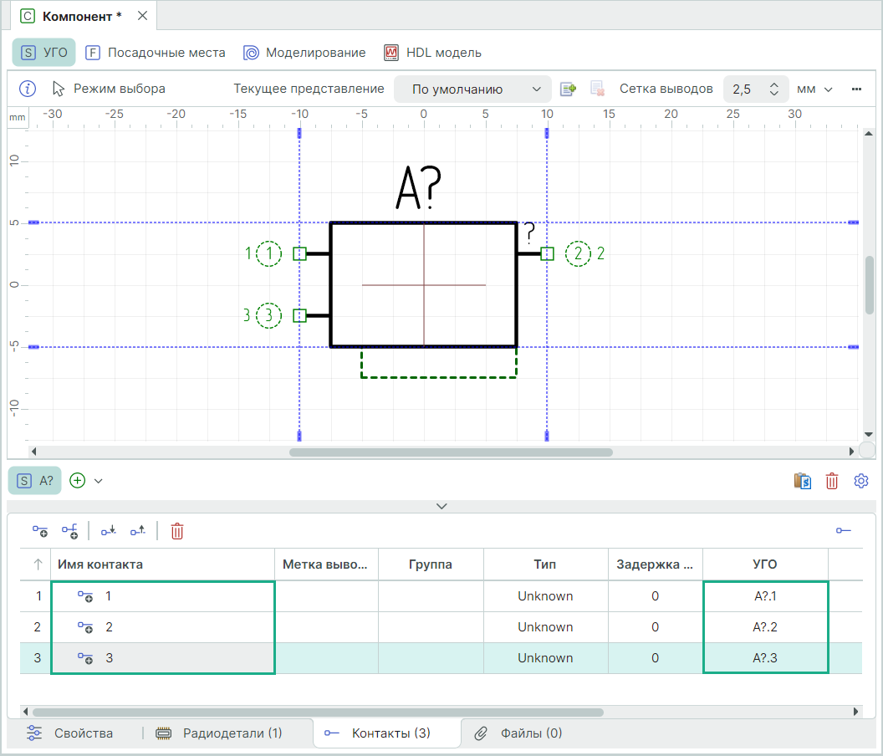Select the A? symbol chip
Image resolution: width=883 pixels, height=756 pixels.
(x=35, y=481)
